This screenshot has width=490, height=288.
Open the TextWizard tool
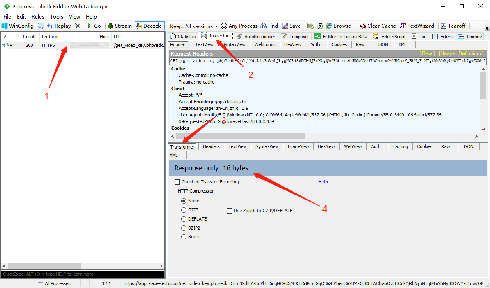pos(417,26)
